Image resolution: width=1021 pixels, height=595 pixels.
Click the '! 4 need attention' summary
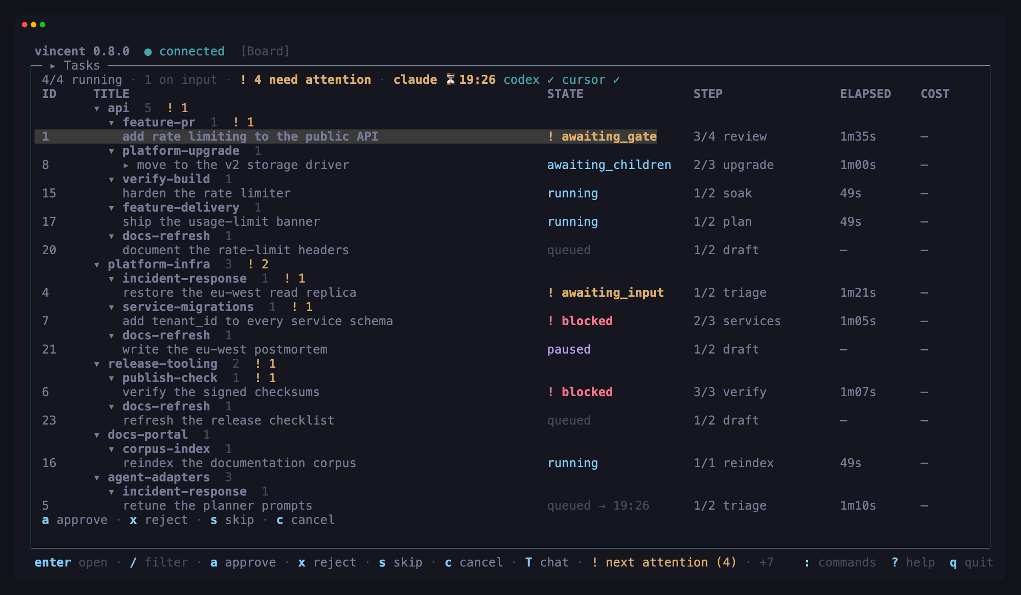click(305, 80)
